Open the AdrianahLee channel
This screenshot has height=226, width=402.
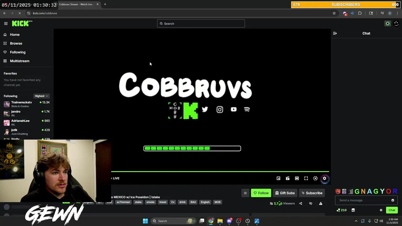[x=27, y=122]
